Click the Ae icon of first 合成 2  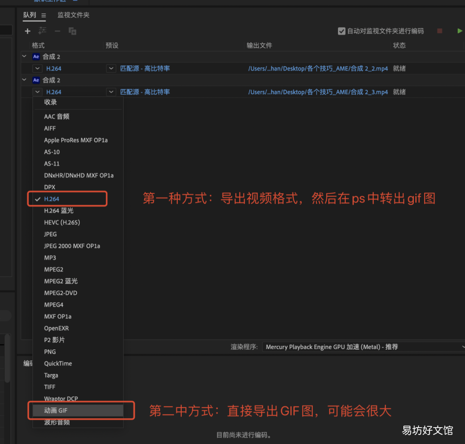[x=36, y=57]
